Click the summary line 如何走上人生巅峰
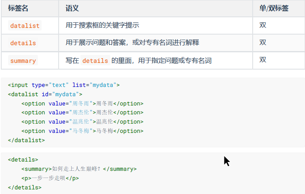The image size is (305, 194). pos(79,169)
